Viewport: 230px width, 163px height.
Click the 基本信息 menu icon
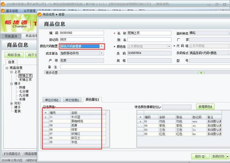pos(3,11)
